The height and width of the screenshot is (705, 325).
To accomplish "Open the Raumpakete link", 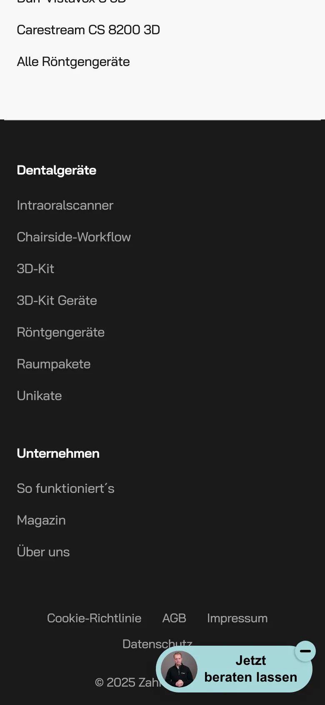I will [53, 364].
